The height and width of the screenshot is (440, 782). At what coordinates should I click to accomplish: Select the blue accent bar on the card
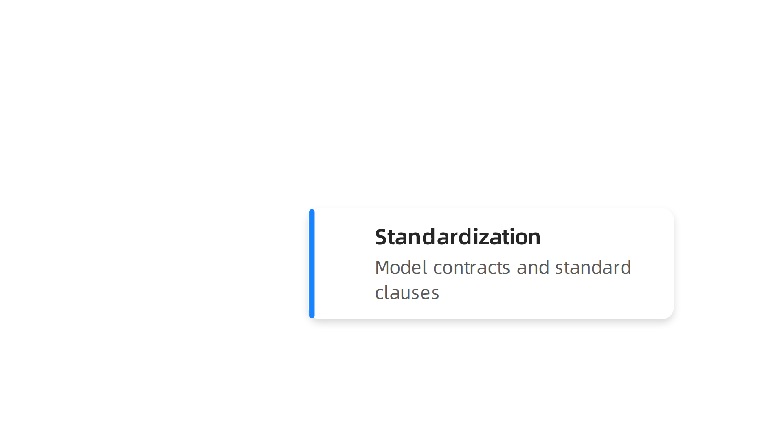312,264
